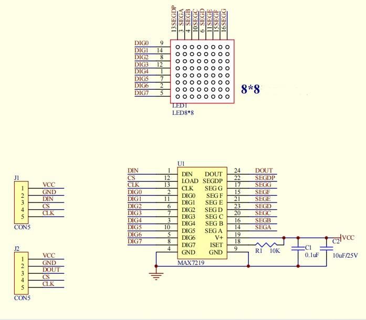Click the rotated 15SEGF column label
Image resolution: width=366 pixels, height=320 pixels.
point(216,21)
